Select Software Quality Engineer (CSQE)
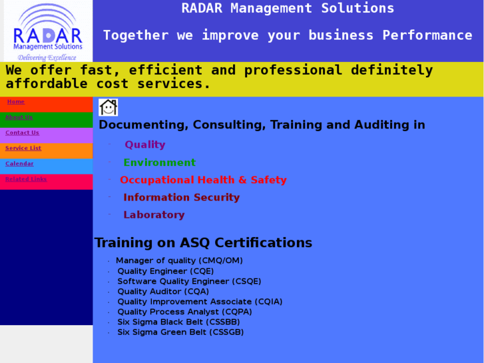 coord(189,281)
